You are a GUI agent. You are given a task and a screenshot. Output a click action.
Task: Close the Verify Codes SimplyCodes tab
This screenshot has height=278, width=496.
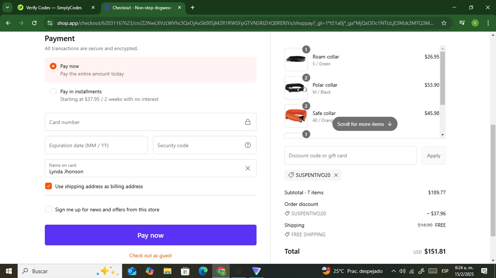coord(93,8)
